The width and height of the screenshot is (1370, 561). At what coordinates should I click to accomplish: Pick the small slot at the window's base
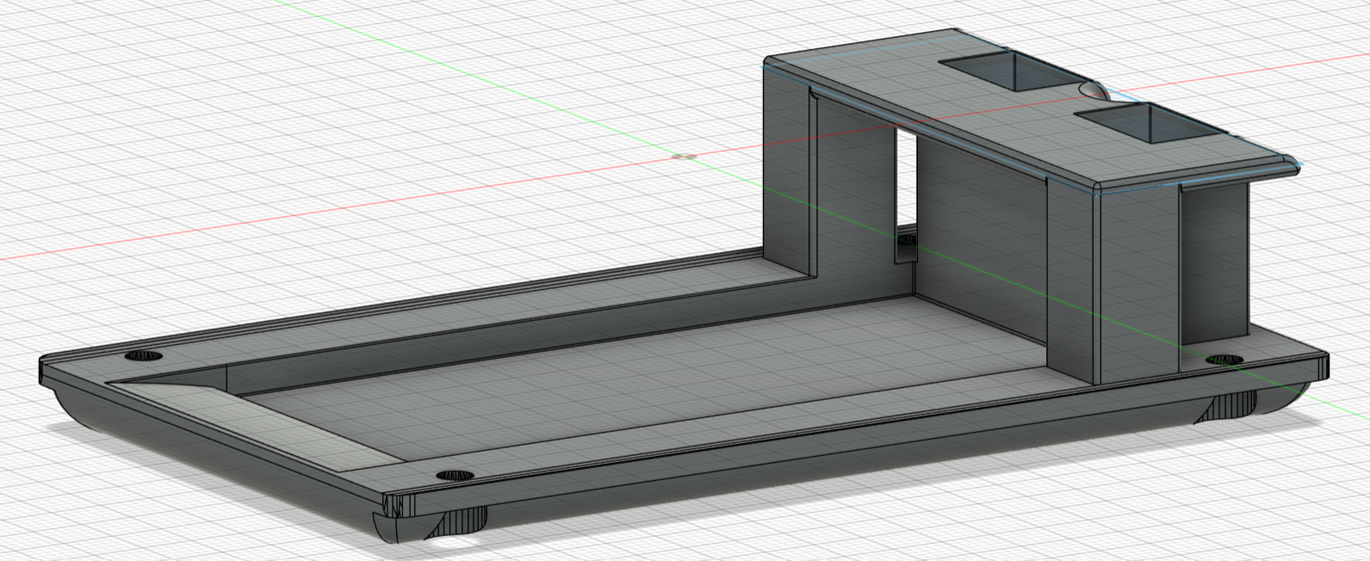click(x=907, y=248)
